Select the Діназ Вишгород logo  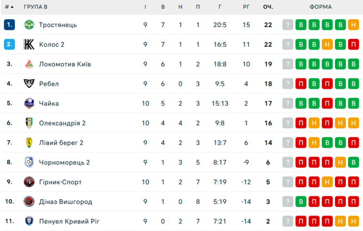coord(29,202)
